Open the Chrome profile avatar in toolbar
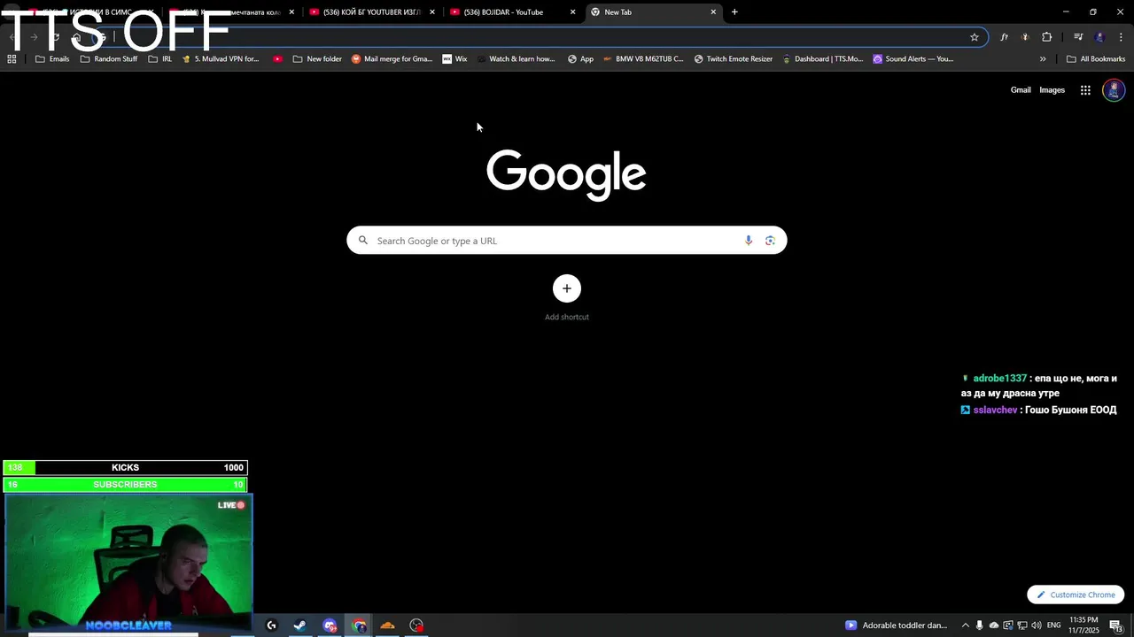1134x637 pixels. pos(1100,37)
